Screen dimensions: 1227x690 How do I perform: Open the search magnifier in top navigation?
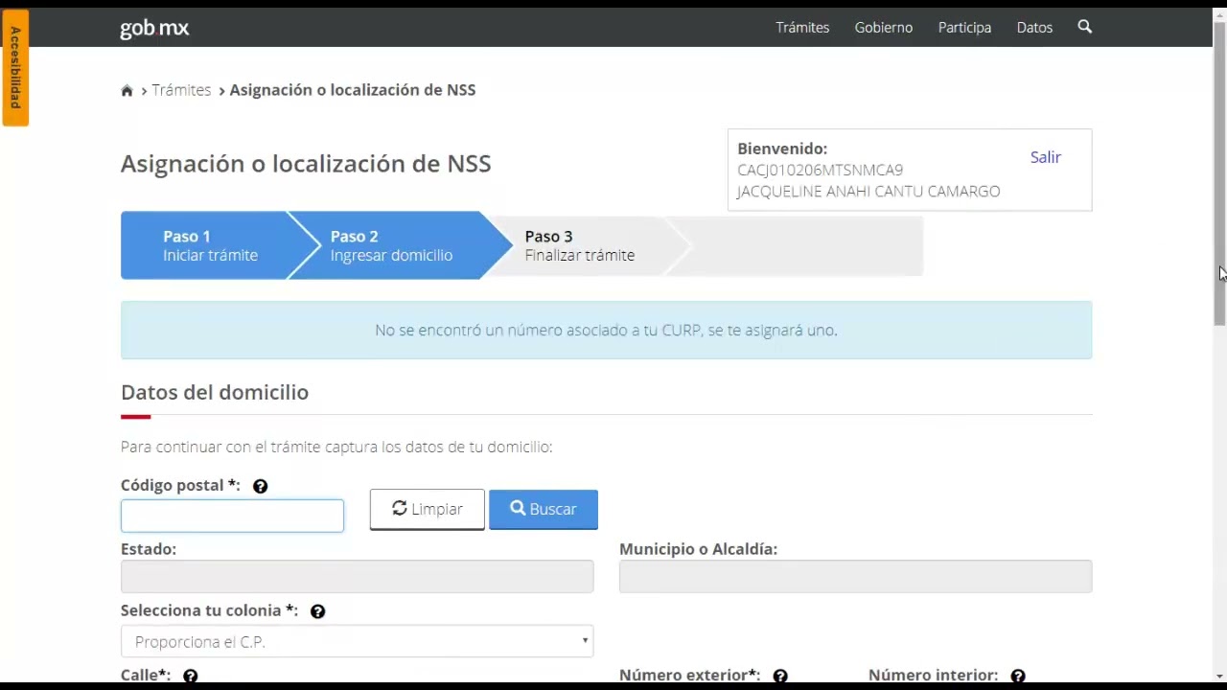pyautogui.click(x=1084, y=27)
